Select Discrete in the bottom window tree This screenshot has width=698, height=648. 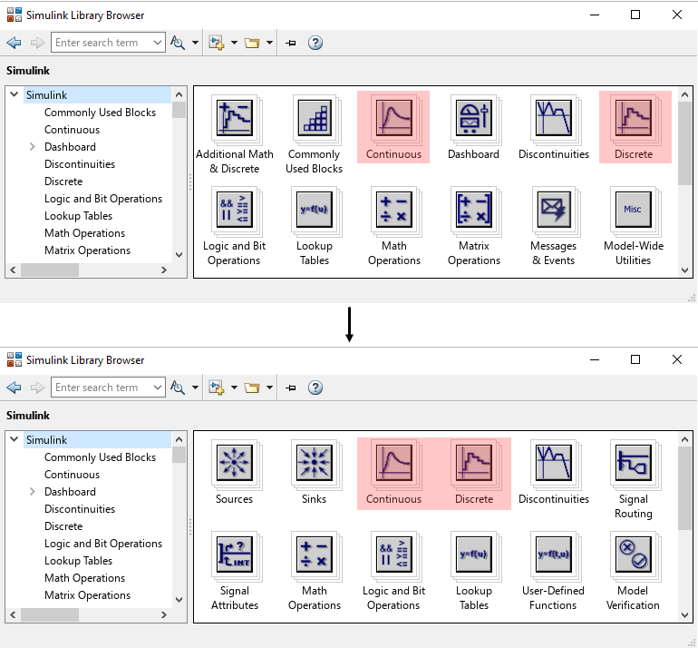(63, 526)
